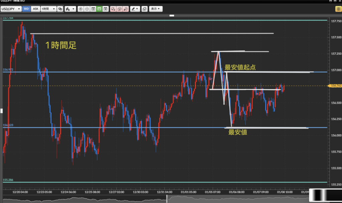
Task: Click the first pink order tool icon
Action: 113,9
